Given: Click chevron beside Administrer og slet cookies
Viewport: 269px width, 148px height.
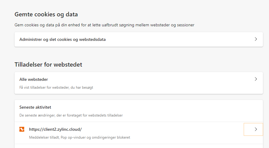Looking at the screenshot, I should [x=256, y=39].
